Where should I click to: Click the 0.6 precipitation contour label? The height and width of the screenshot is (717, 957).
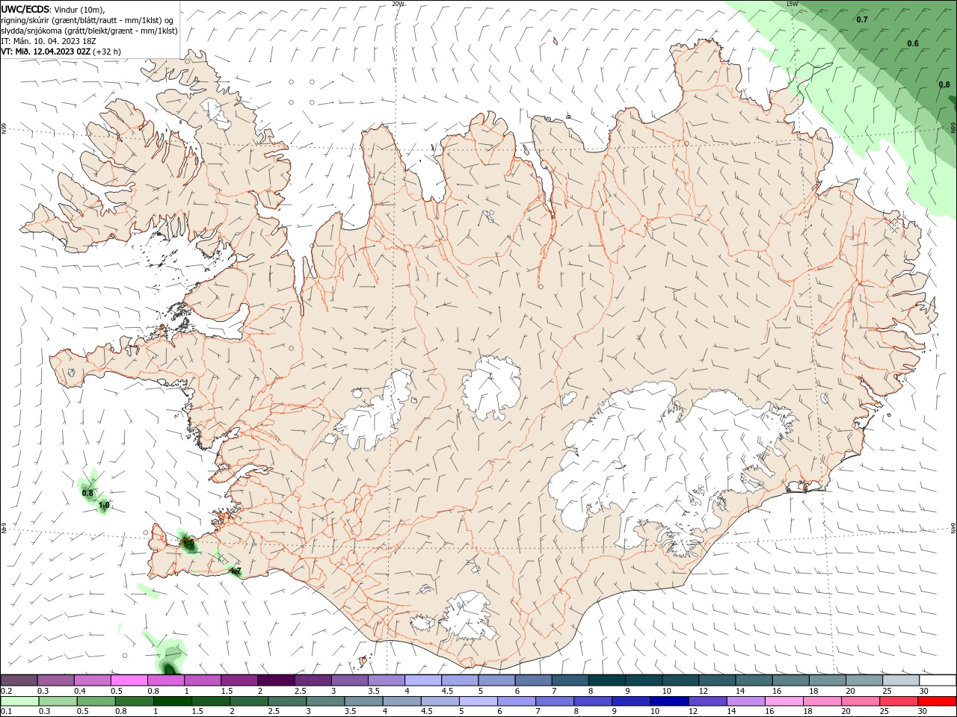coord(913,43)
